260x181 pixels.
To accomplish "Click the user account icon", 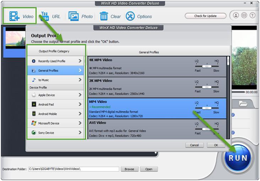I will point(236,16).
